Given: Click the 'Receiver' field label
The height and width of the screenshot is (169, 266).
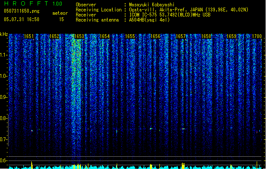Looking at the screenshot, I should [x=86, y=15].
